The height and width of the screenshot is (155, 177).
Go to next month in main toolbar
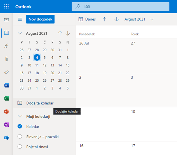pyautogui.click(x=116, y=19)
